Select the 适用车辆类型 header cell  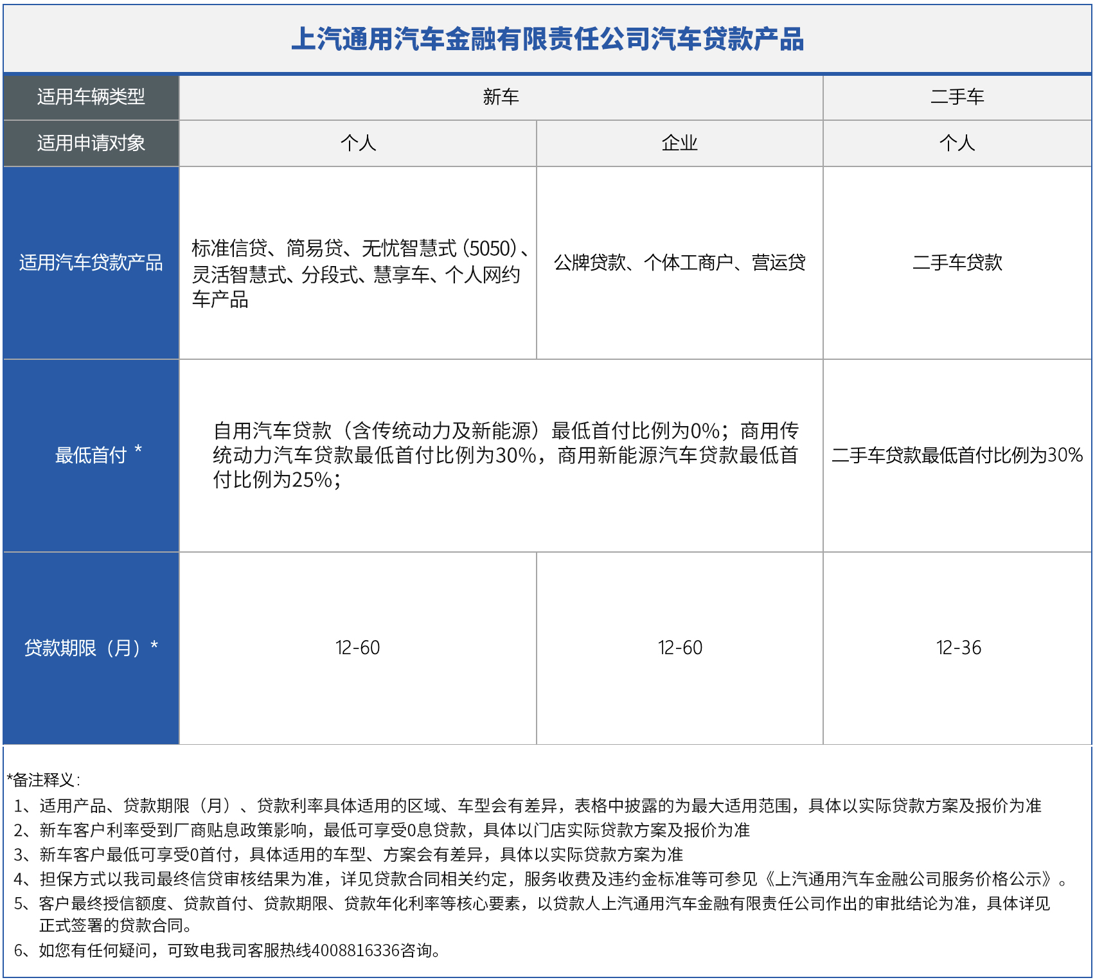[91, 97]
